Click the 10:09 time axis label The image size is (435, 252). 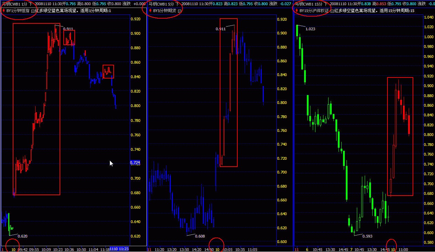coord(46,249)
